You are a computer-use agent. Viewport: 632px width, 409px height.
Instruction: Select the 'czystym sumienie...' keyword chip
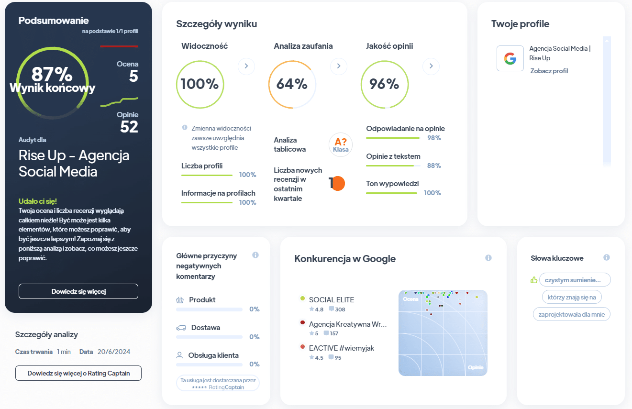pos(575,280)
